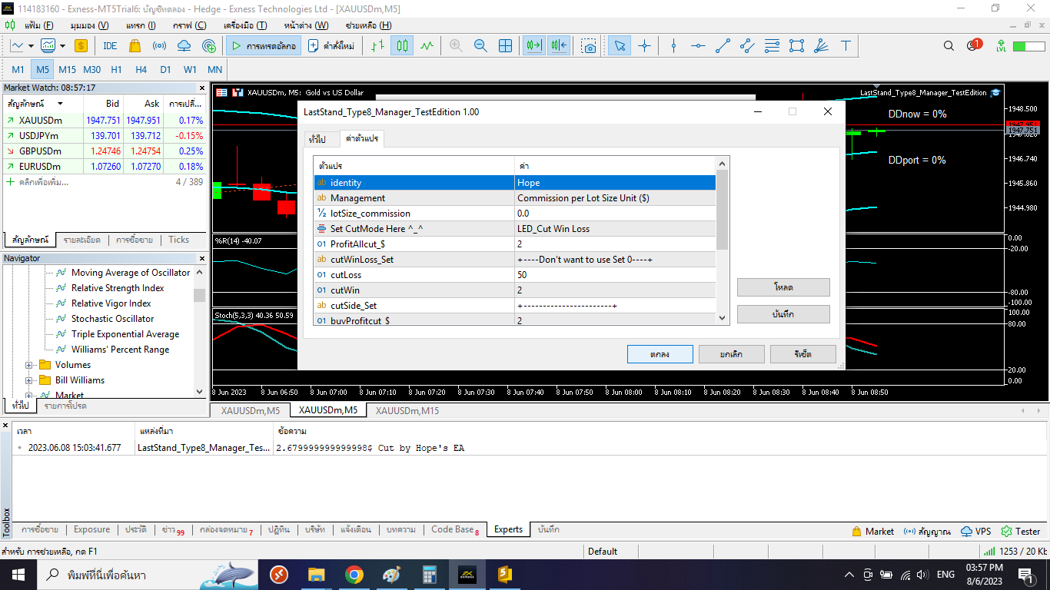This screenshot has width=1050, height=590.
Task: Open the Market with the shopping bag icon
Action: (135, 45)
